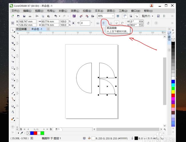Toggle show guidelines button
Screen dimensions: 186x142
[136, 16]
